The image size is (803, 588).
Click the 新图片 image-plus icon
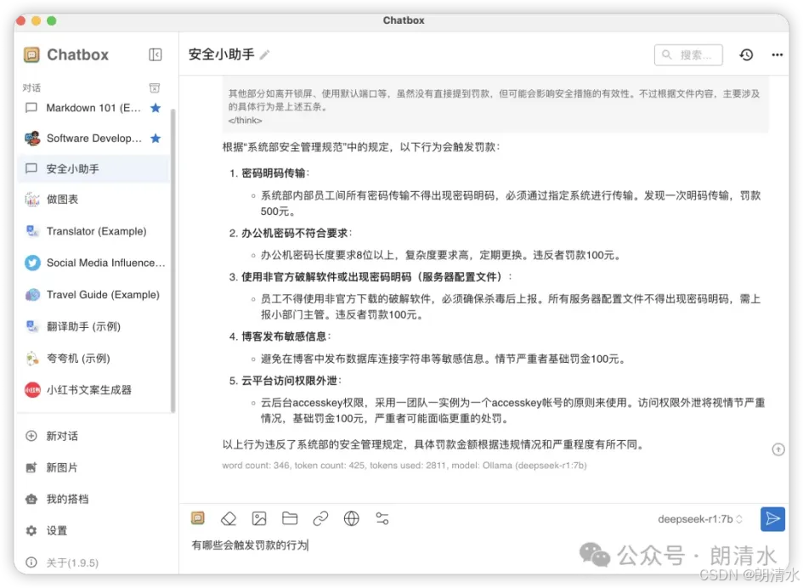(31, 467)
